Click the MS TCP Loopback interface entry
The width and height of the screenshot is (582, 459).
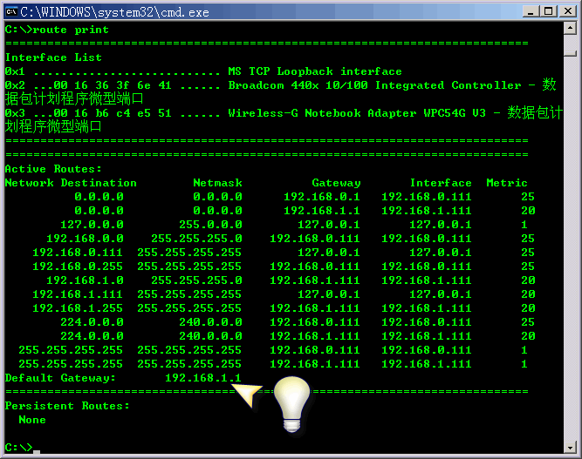pos(314,71)
